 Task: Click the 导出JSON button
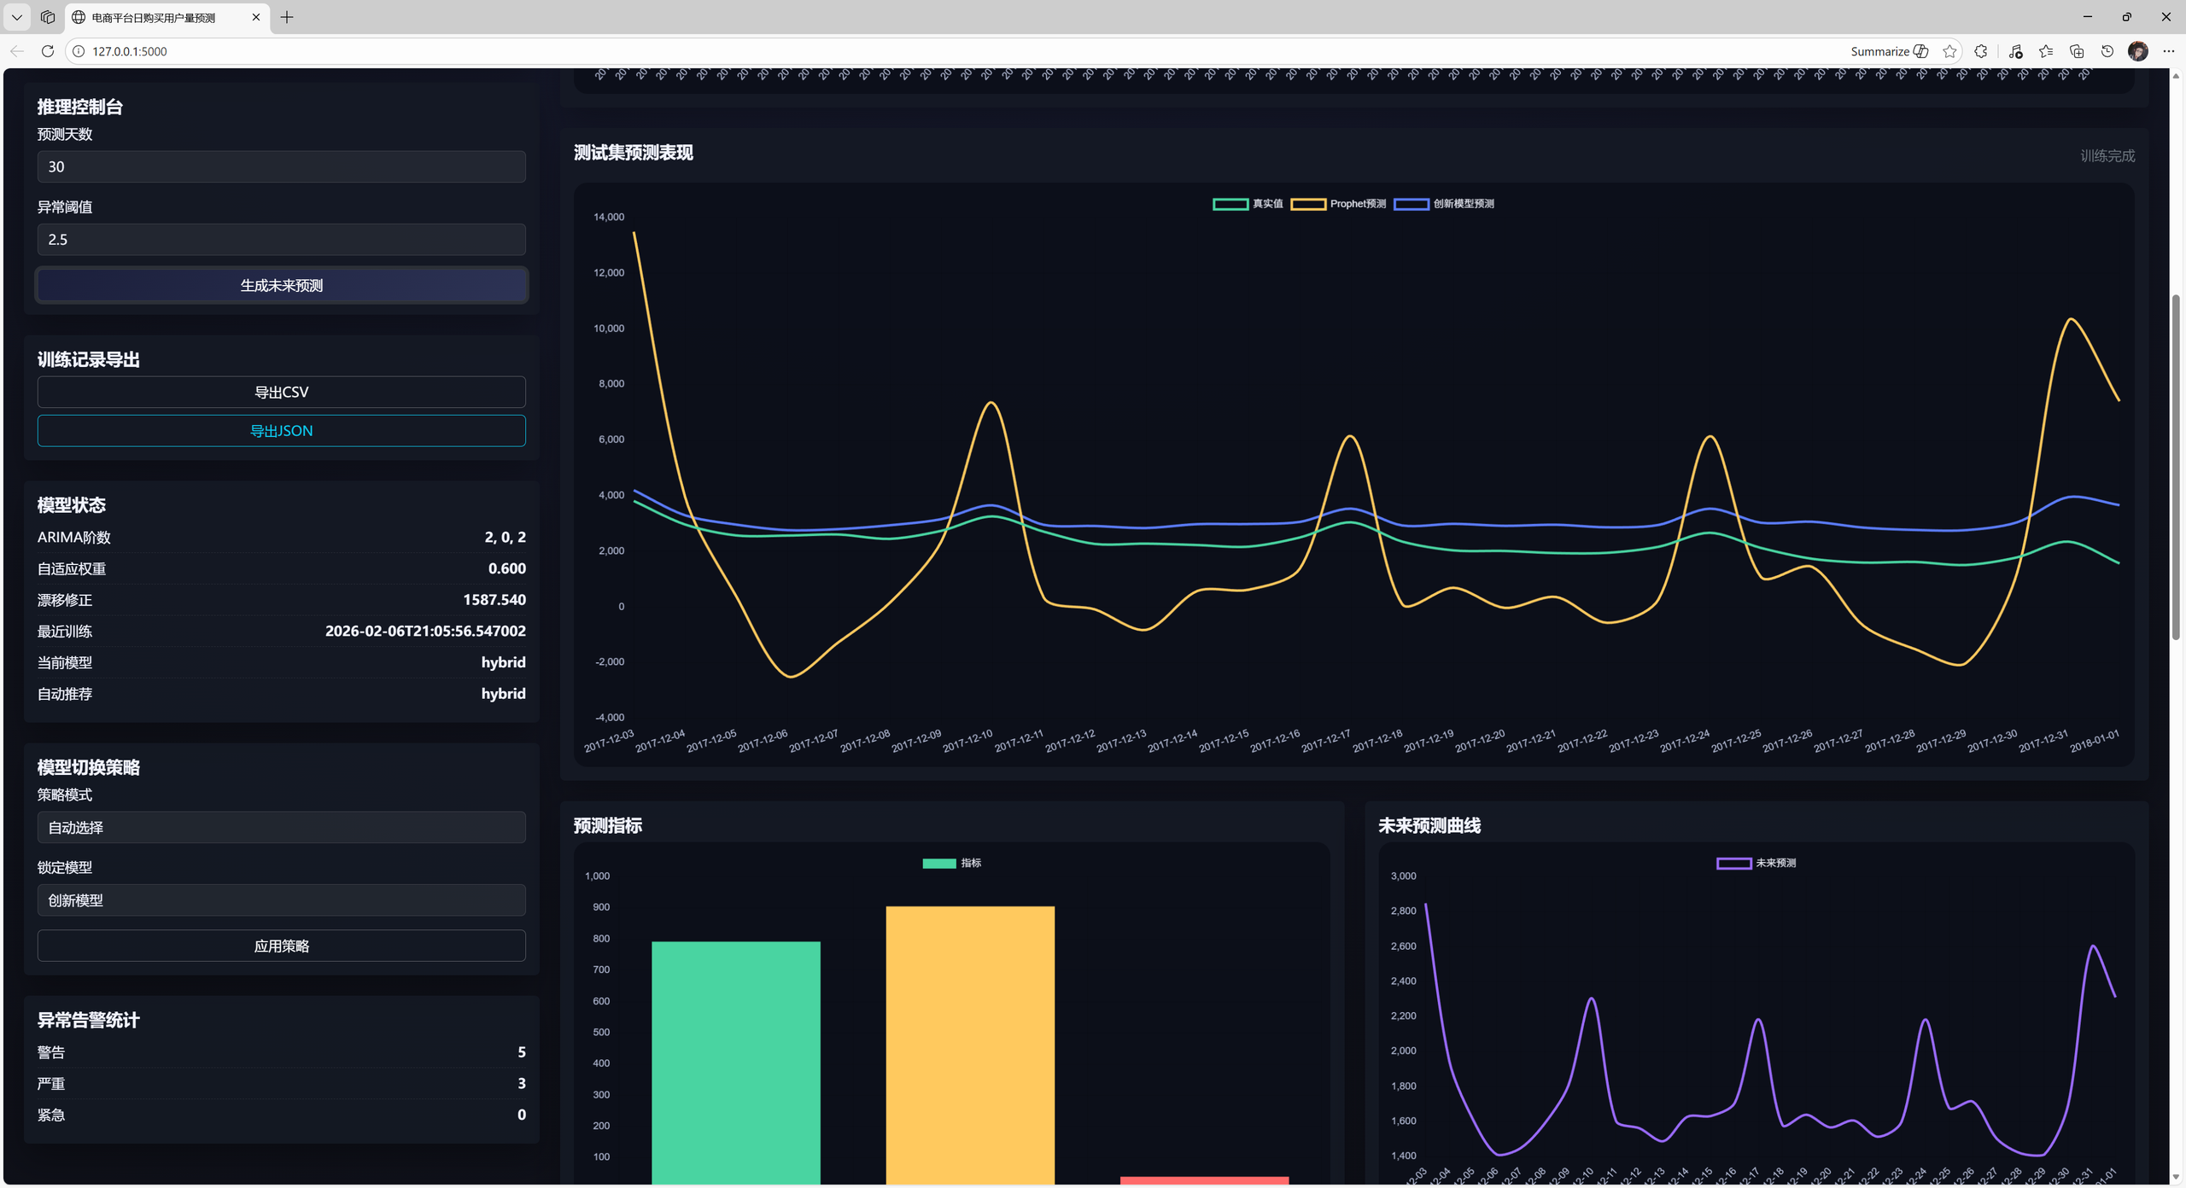tap(281, 431)
